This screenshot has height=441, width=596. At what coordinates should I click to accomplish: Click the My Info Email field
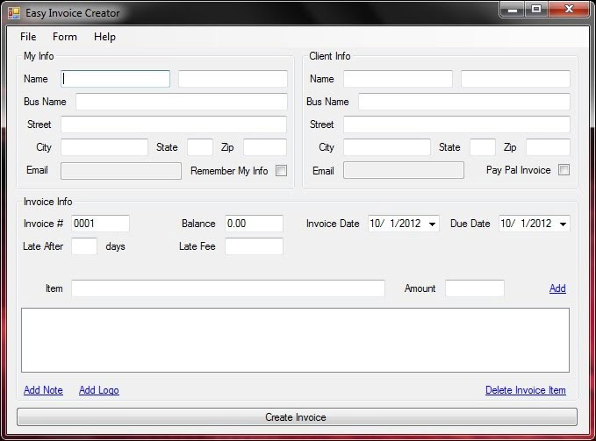coord(121,171)
